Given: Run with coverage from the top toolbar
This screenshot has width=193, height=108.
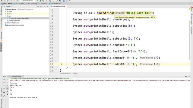Looking at the screenshot, I should [x=43, y=1].
